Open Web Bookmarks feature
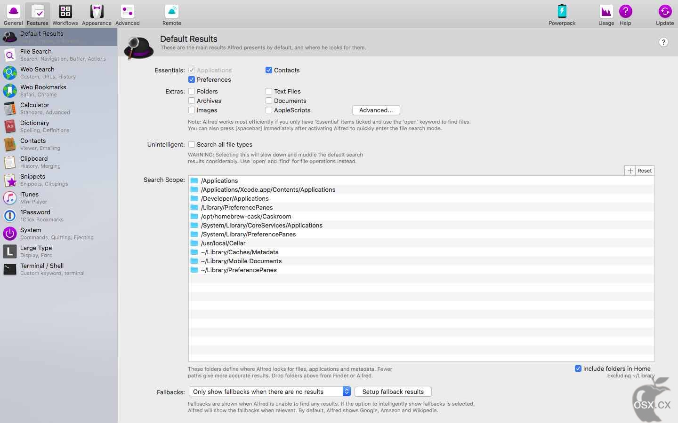 [x=58, y=91]
